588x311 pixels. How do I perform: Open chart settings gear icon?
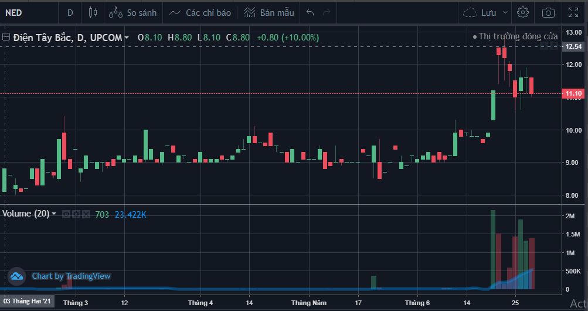(523, 12)
